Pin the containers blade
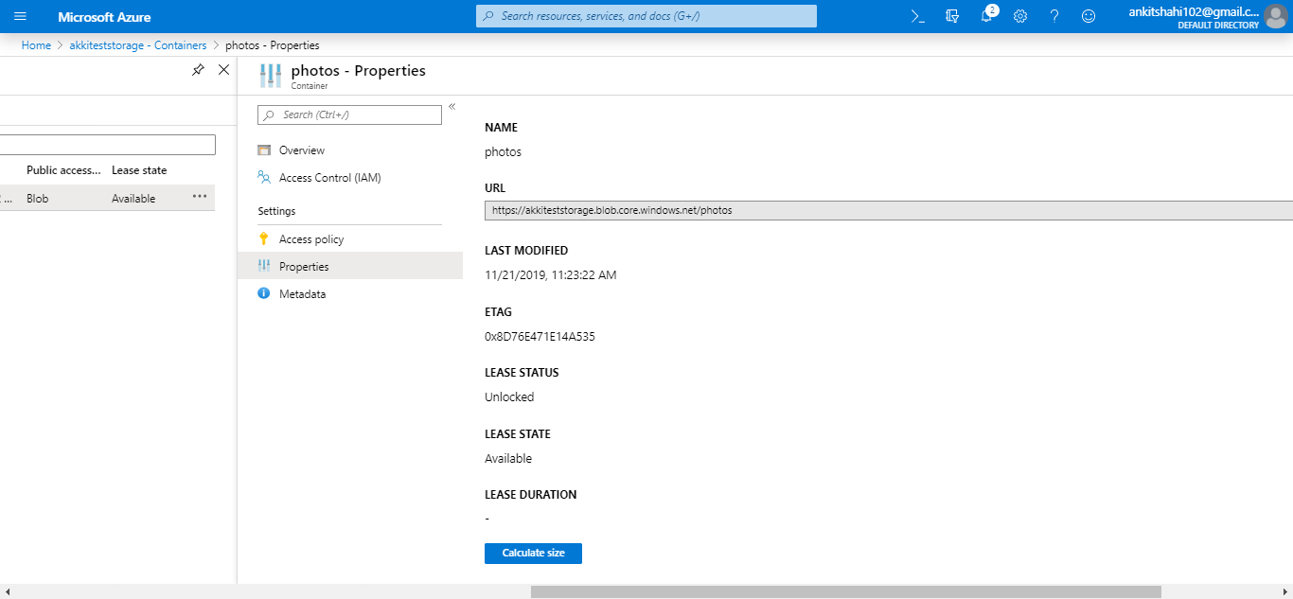The width and height of the screenshot is (1293, 599). [x=198, y=70]
